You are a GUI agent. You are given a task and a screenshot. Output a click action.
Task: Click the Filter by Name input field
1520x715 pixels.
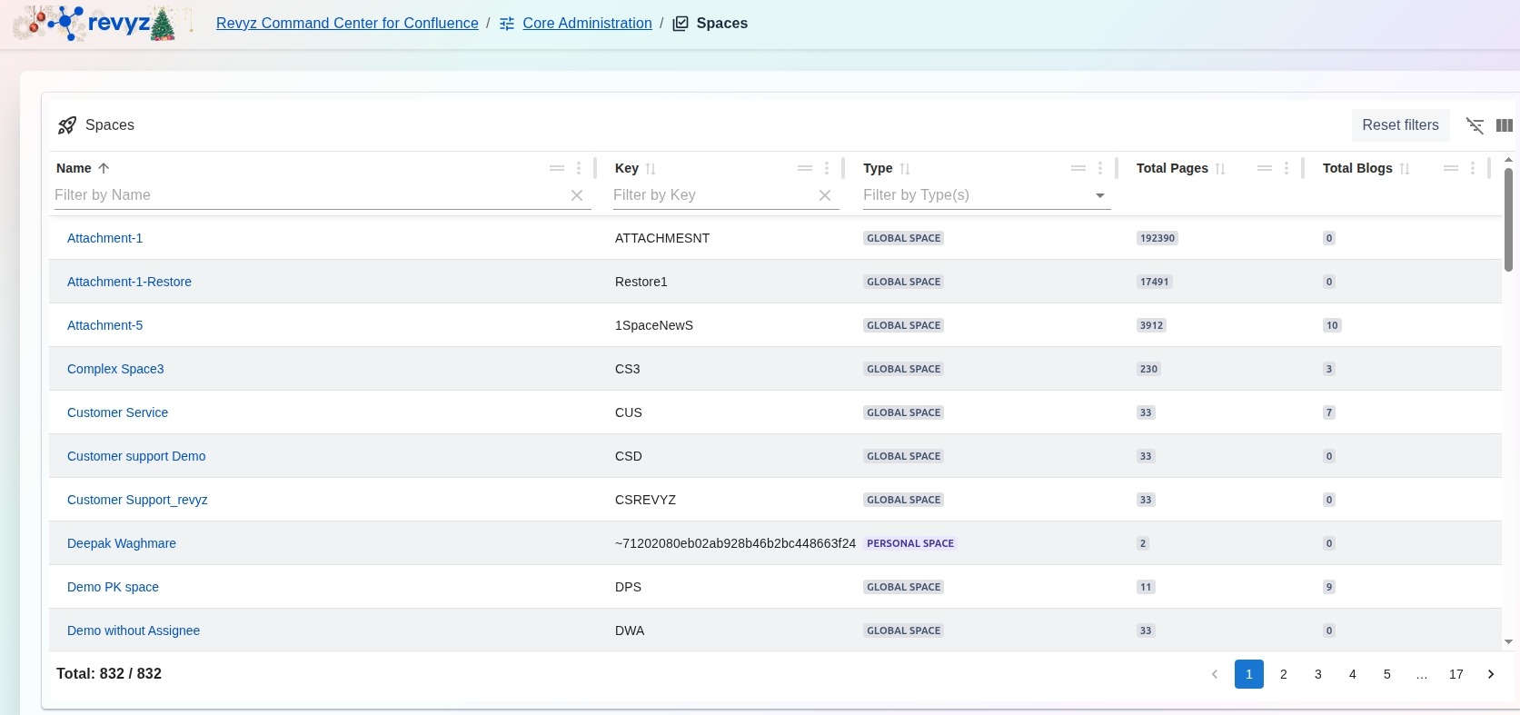click(309, 195)
